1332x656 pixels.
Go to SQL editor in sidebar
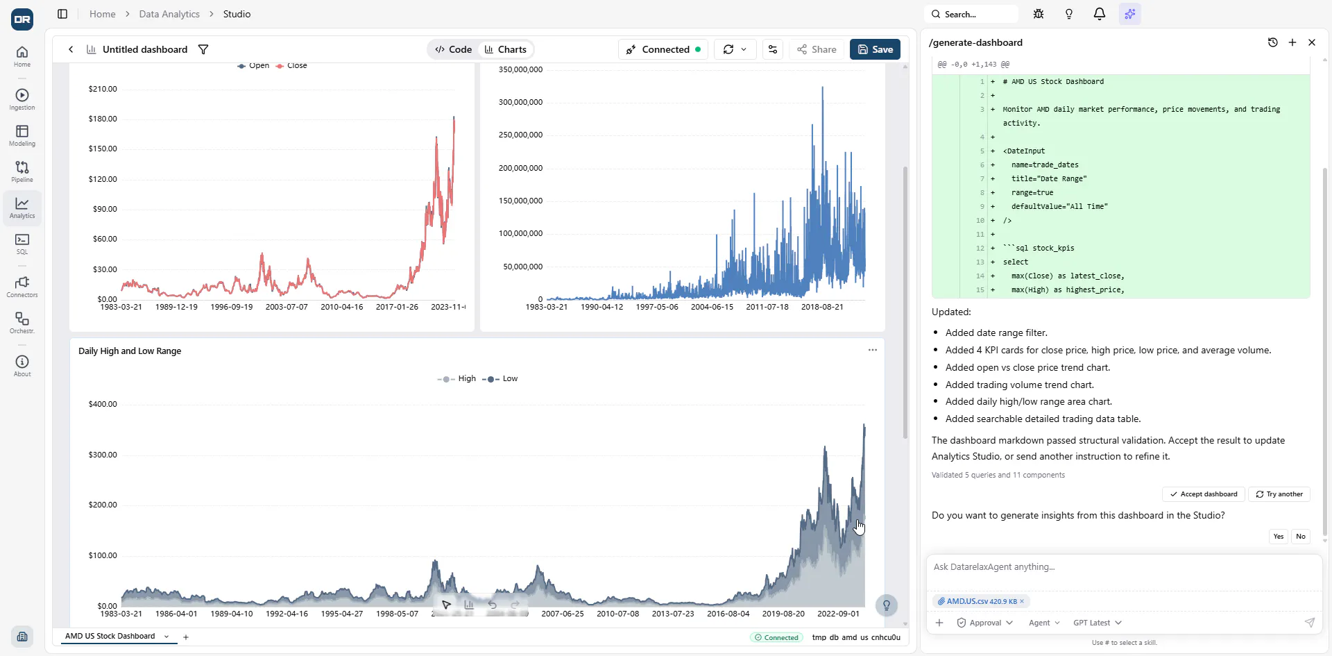pyautogui.click(x=22, y=244)
